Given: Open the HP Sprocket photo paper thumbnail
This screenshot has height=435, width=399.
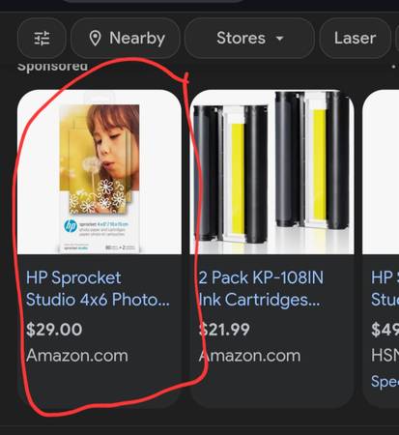Looking at the screenshot, I should pos(100,172).
